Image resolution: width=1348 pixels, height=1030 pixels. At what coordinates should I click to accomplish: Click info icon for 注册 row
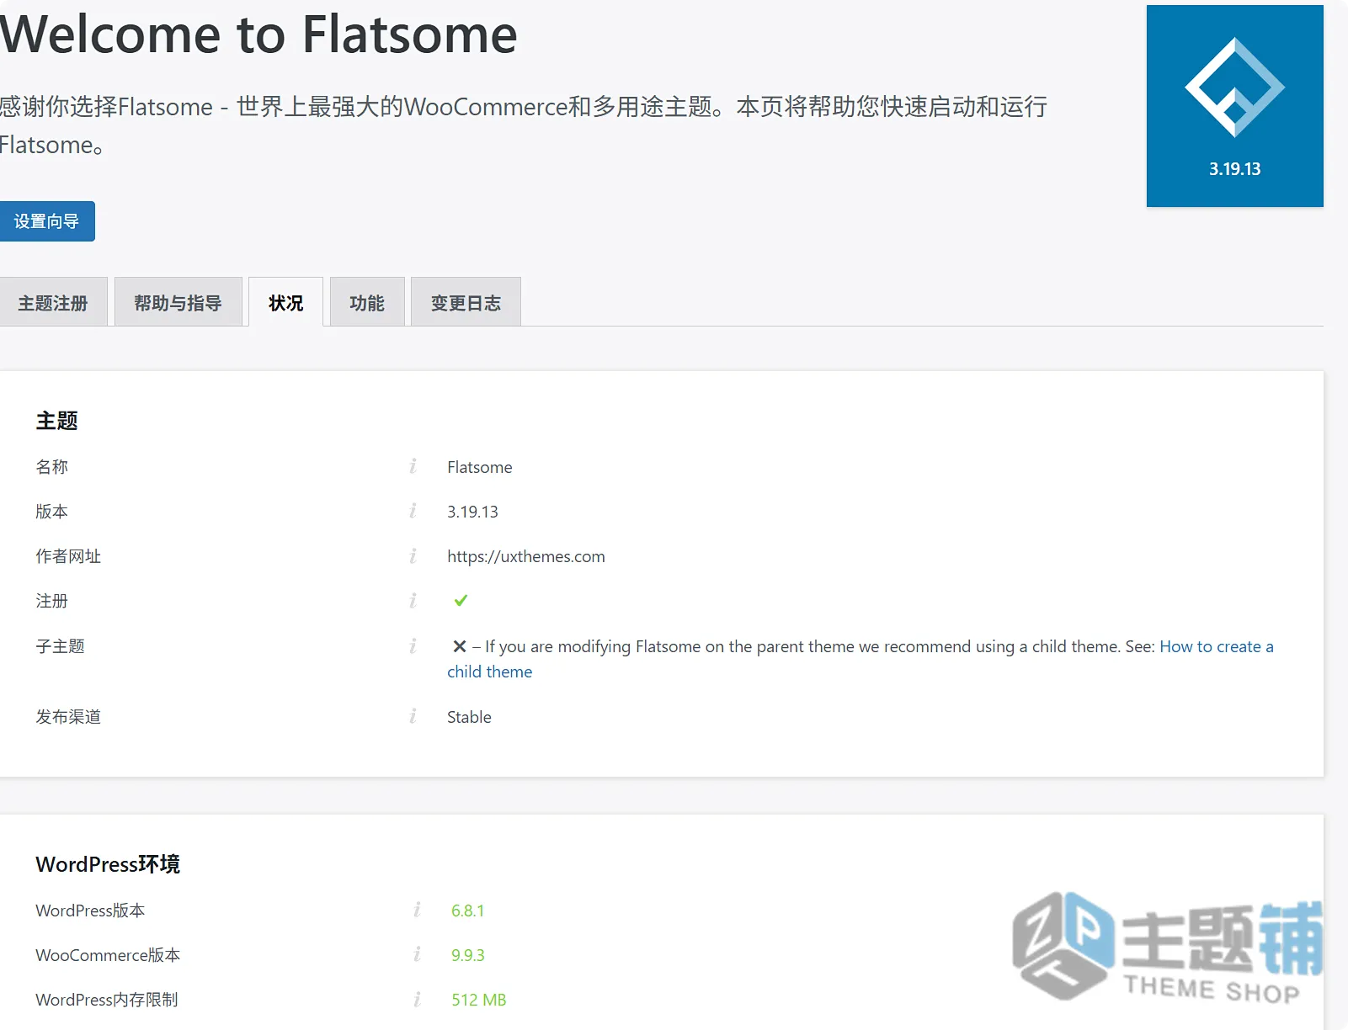pyautogui.click(x=413, y=600)
